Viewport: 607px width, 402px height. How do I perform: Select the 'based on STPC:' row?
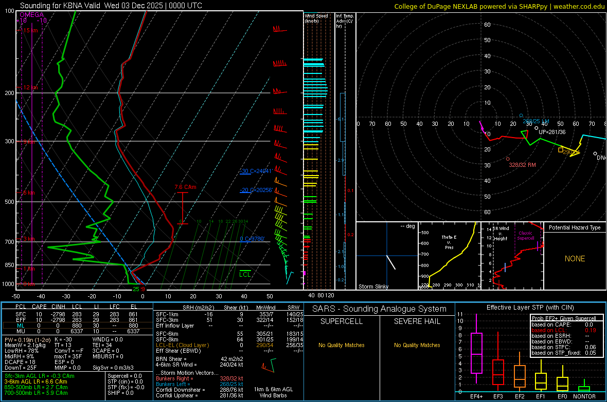(564, 347)
